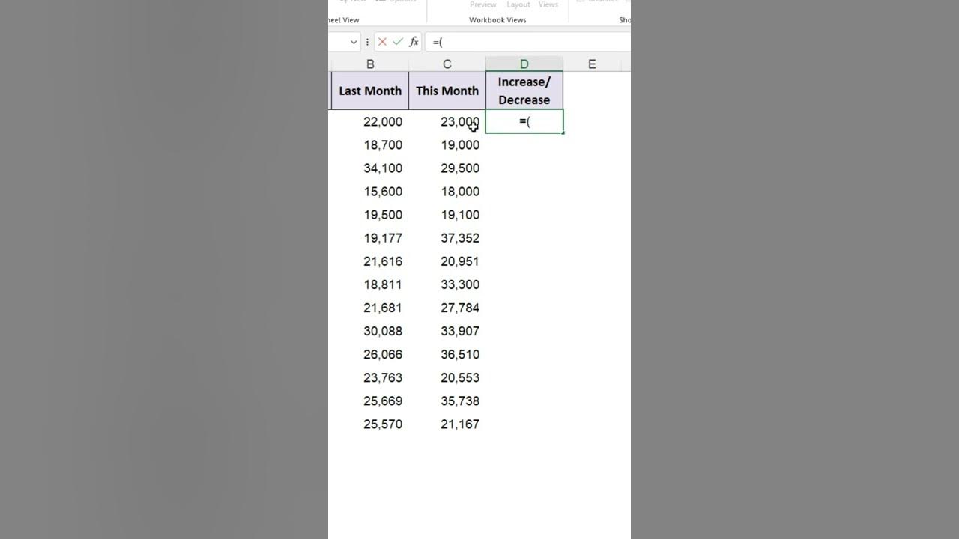Click the Increase/Decrease header cell
The width and height of the screenshot is (959, 539).
pos(524,91)
